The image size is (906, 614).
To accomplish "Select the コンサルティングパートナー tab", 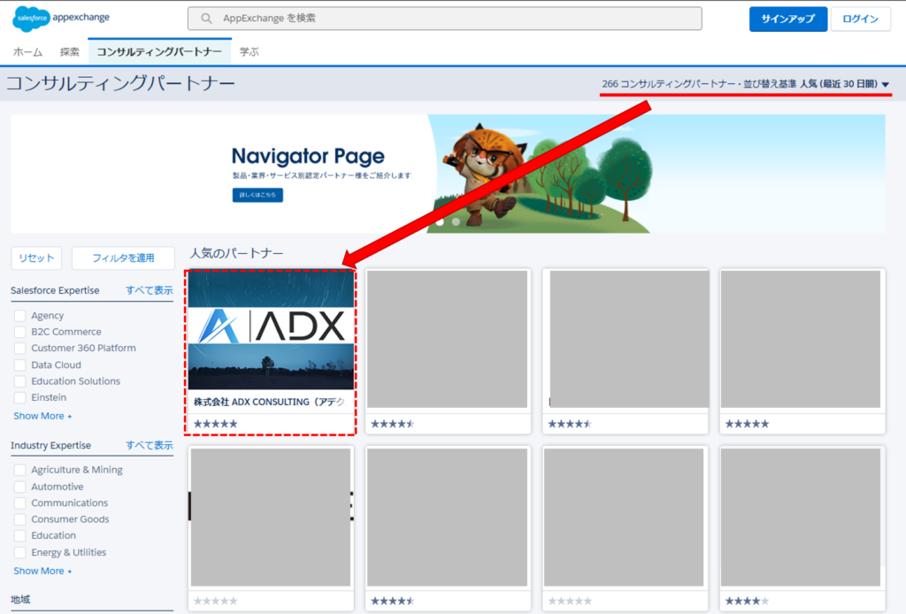I will tap(159, 52).
